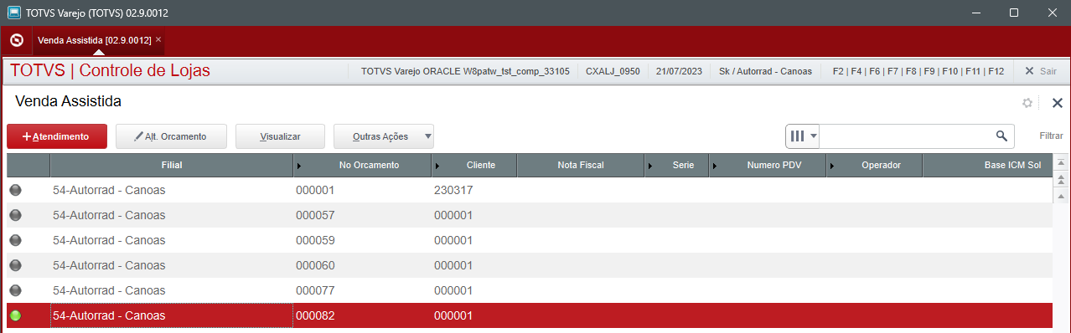This screenshot has height=333, width=1071.
Task: Close the Venda Assistida panel with X
Action: click(1057, 103)
